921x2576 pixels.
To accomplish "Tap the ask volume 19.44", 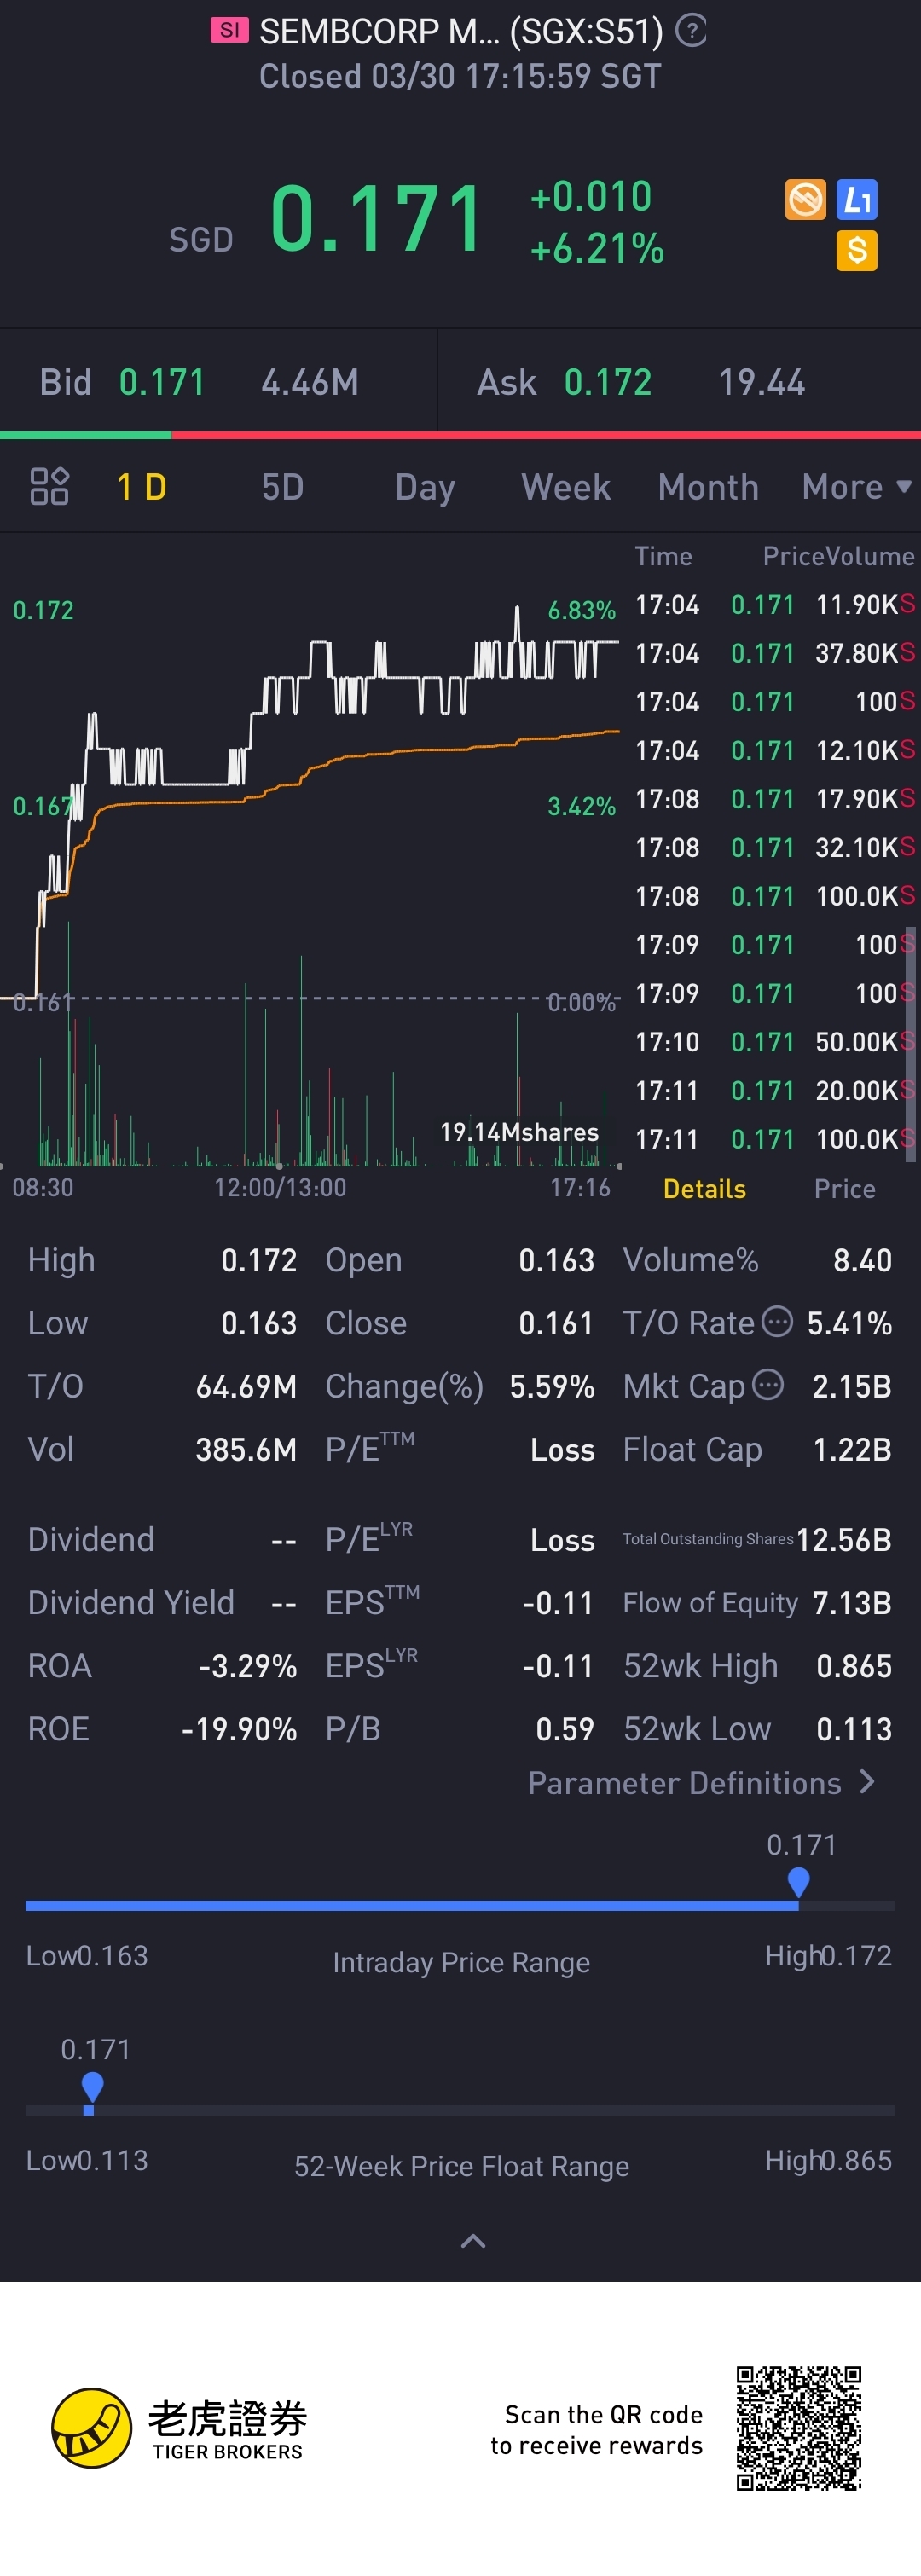I will [762, 382].
